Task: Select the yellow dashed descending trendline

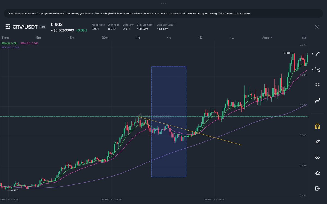Action: [x=190, y=131]
